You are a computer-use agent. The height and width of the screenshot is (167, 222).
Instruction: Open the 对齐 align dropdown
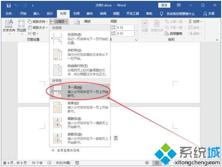pyautogui.click(x=195, y=22)
